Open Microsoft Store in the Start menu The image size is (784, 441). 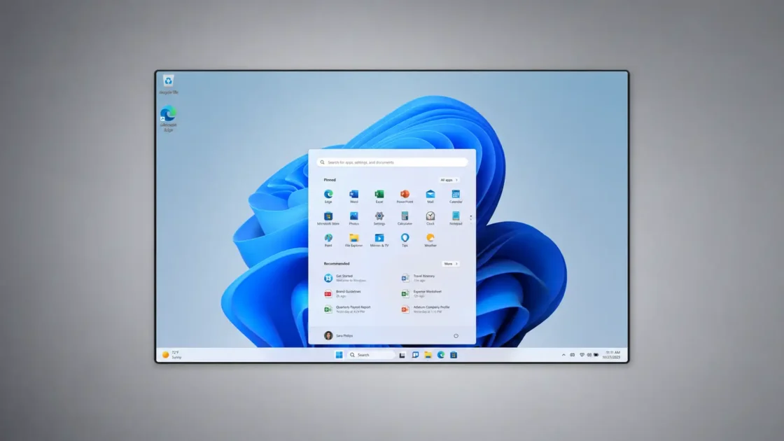click(328, 218)
